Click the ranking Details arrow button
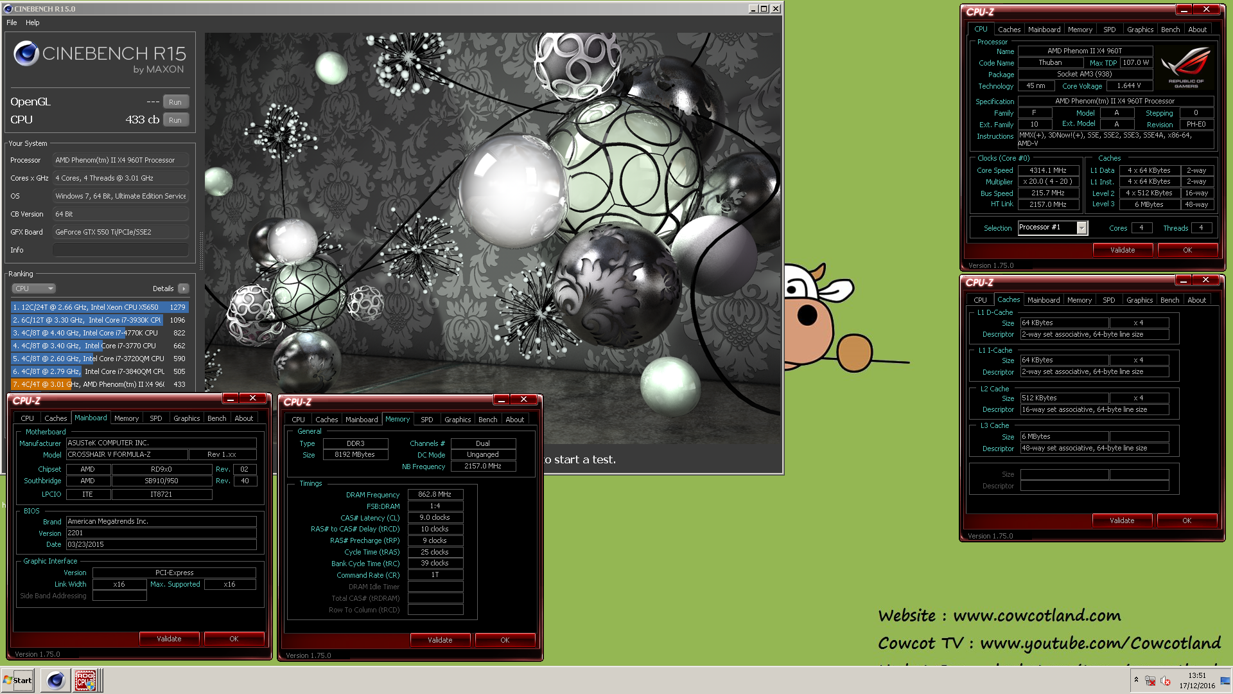1233x694 pixels. pyautogui.click(x=184, y=289)
